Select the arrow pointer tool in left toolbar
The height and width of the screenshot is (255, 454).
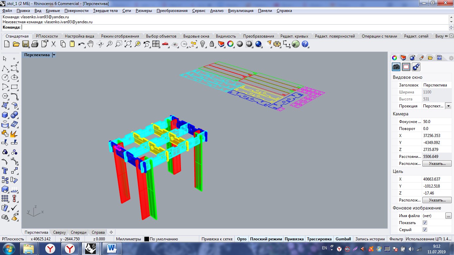pos(5,59)
